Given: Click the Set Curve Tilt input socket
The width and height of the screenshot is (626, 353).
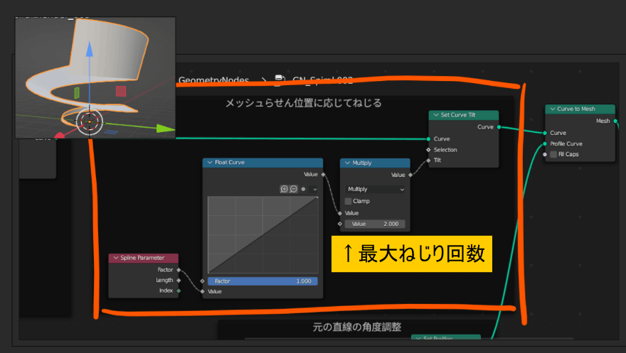Looking at the screenshot, I should [x=428, y=161].
